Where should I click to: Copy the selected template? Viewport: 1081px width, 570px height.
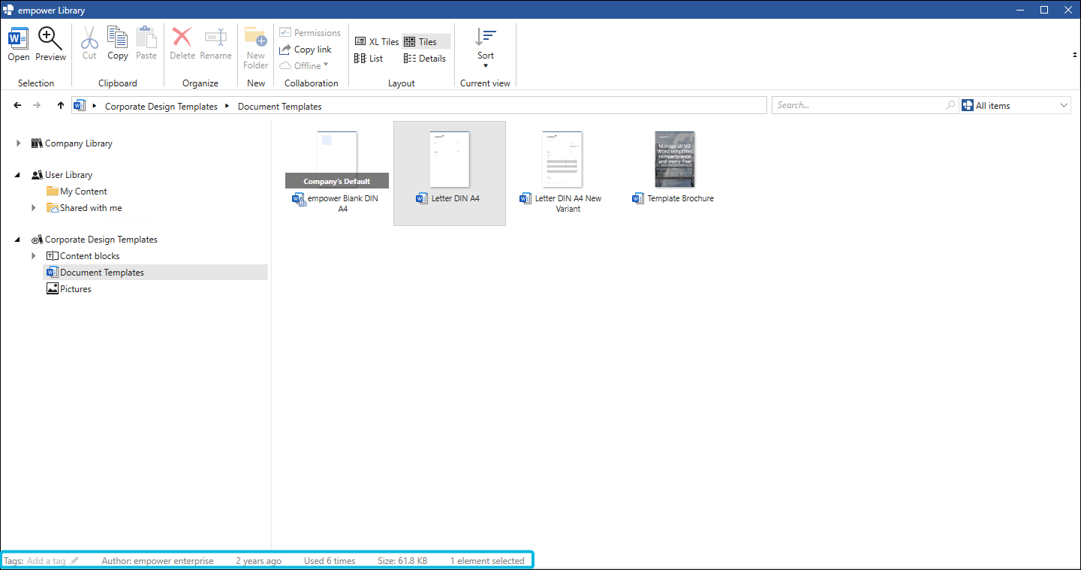118,44
